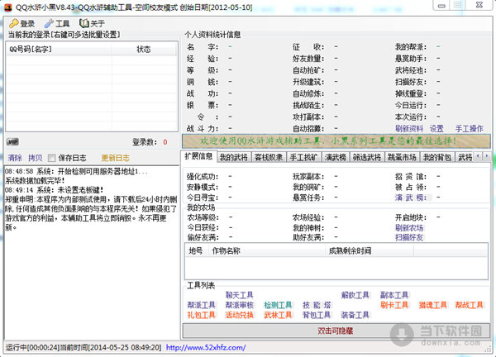Open the 活动兑换 tool
Viewport: 496px width, 357px height.
(240, 315)
